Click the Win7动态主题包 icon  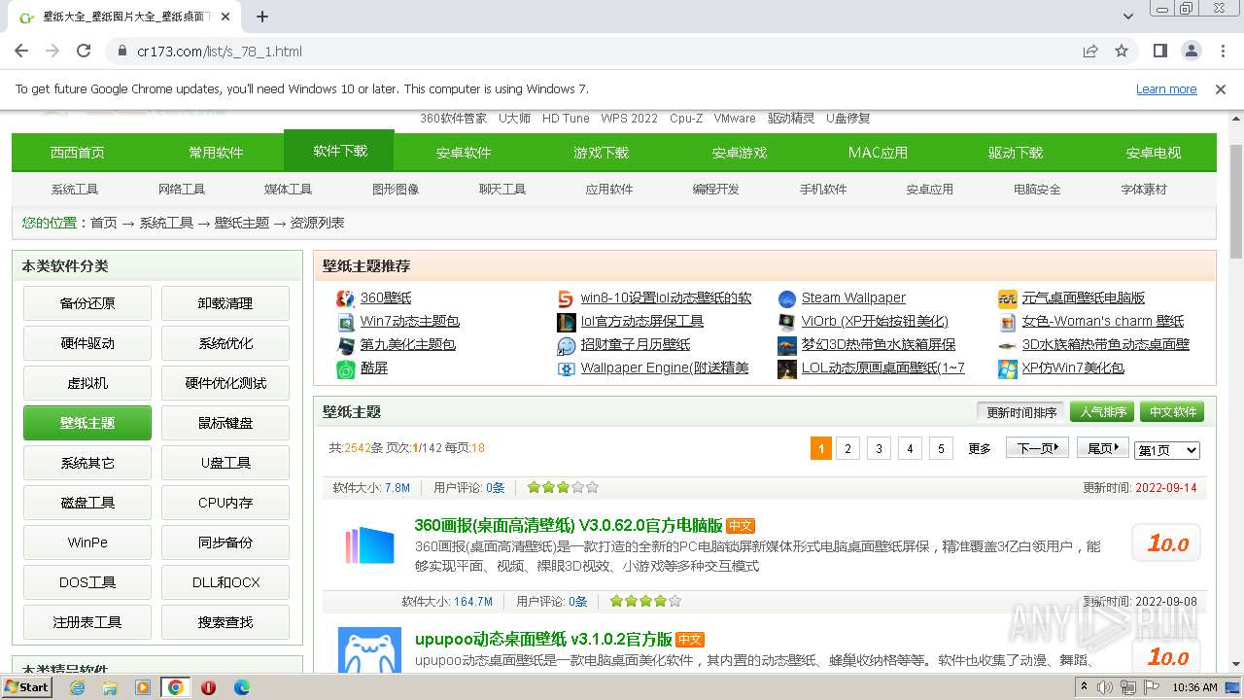click(x=345, y=322)
